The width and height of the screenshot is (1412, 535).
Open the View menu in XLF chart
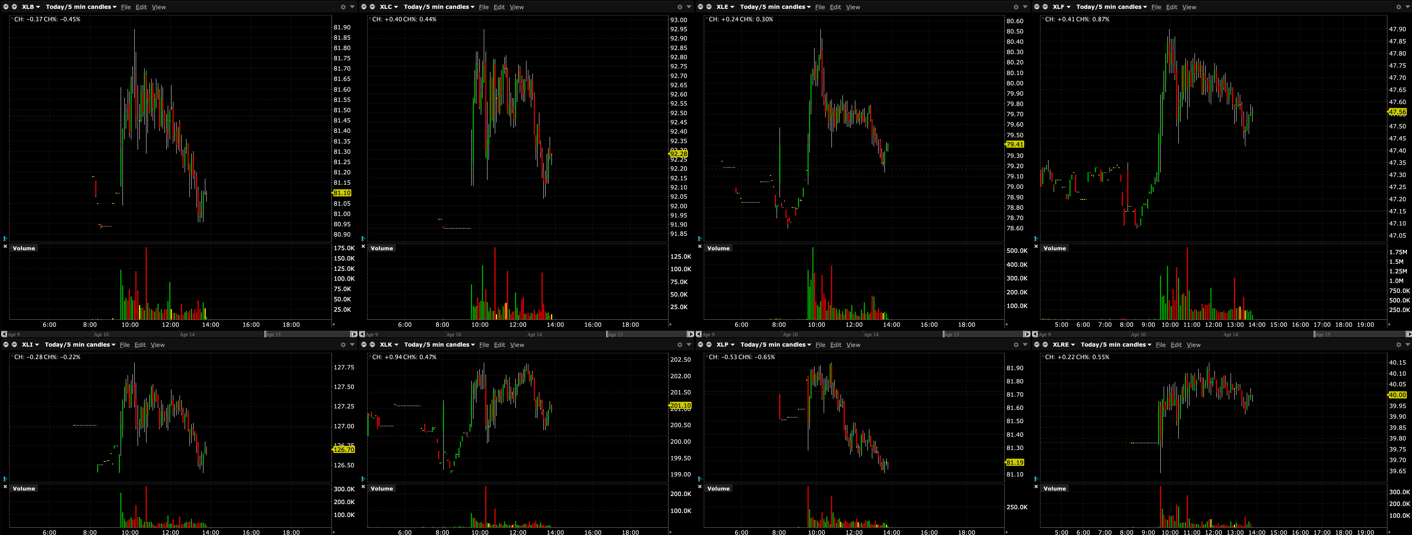coord(1189,7)
